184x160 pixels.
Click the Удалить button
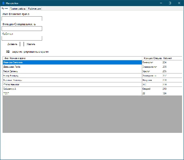coord(31,44)
